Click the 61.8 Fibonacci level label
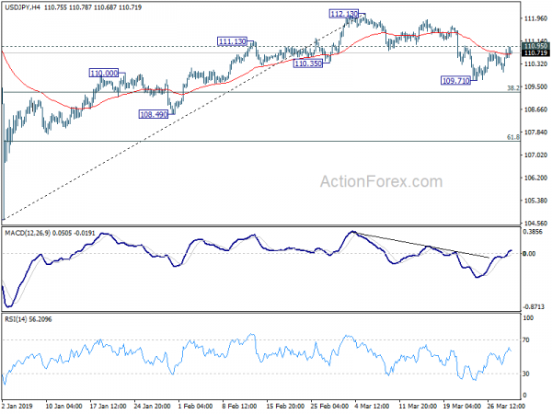The height and width of the screenshot is (414, 552). coord(514,137)
